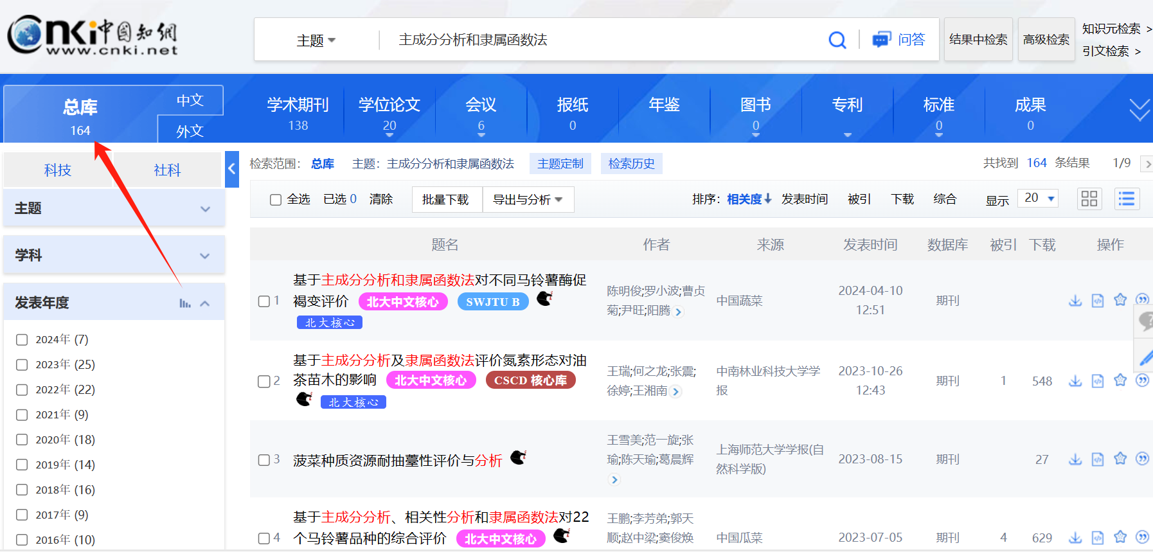This screenshot has width=1153, height=552.
Task: Open the 显示 20 per-page dropdown
Action: tap(1039, 199)
